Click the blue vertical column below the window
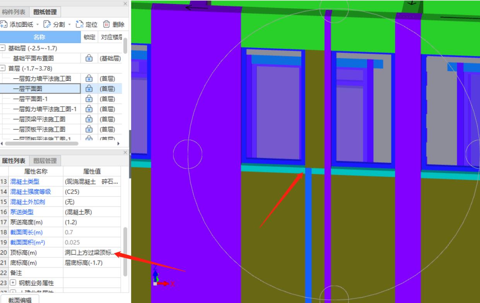The width and height of the screenshot is (480, 303). [308, 235]
